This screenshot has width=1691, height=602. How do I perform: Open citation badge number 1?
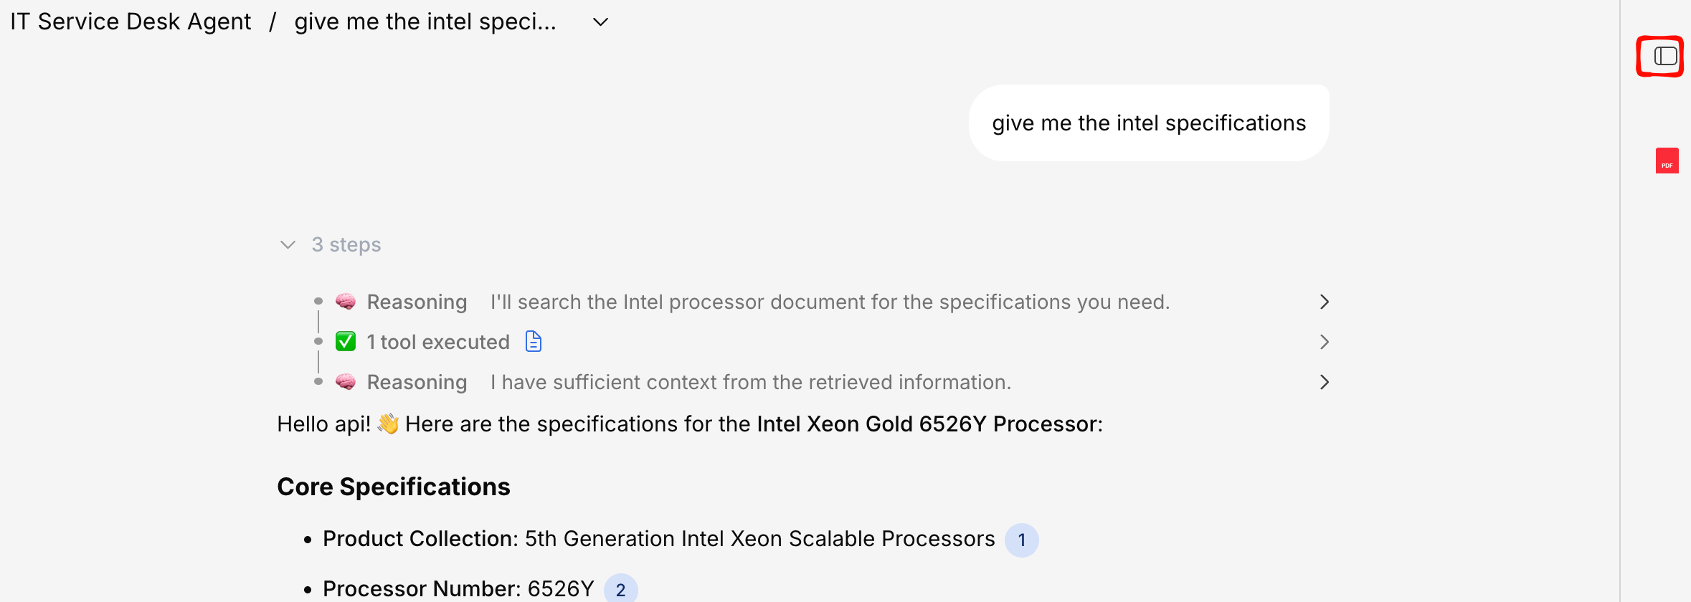1021,540
